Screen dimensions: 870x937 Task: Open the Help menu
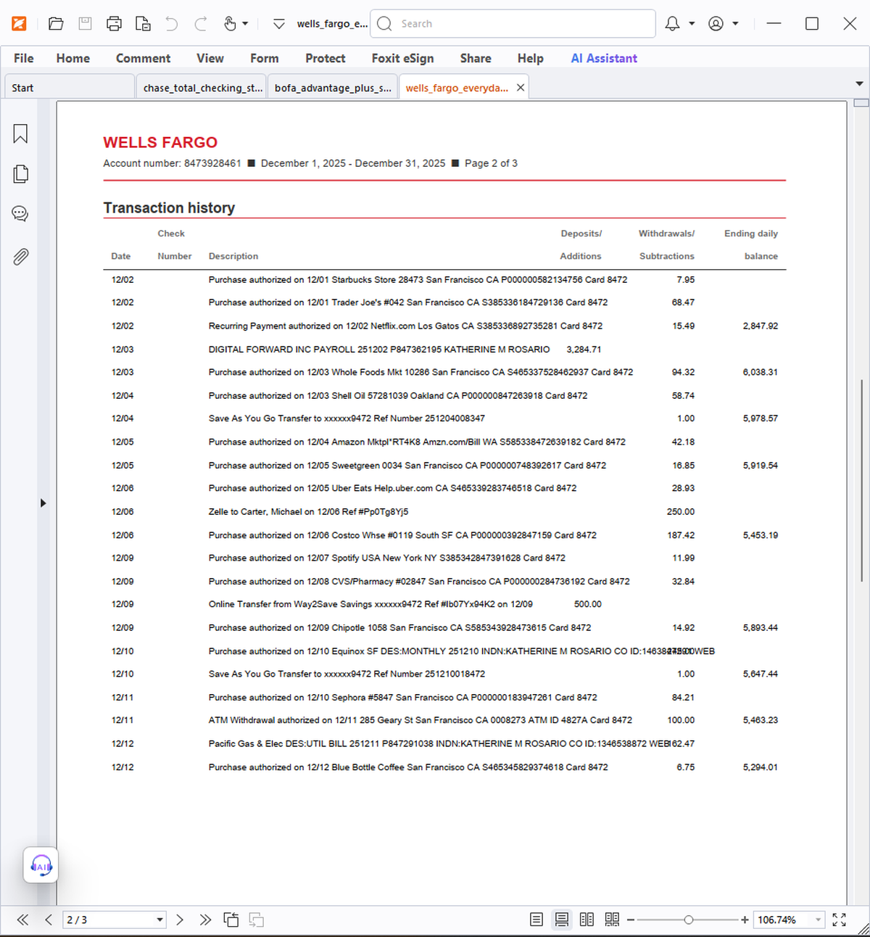[530, 58]
